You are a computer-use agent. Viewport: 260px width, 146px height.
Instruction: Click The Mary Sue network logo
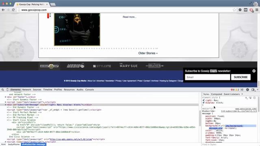coord(128,65)
